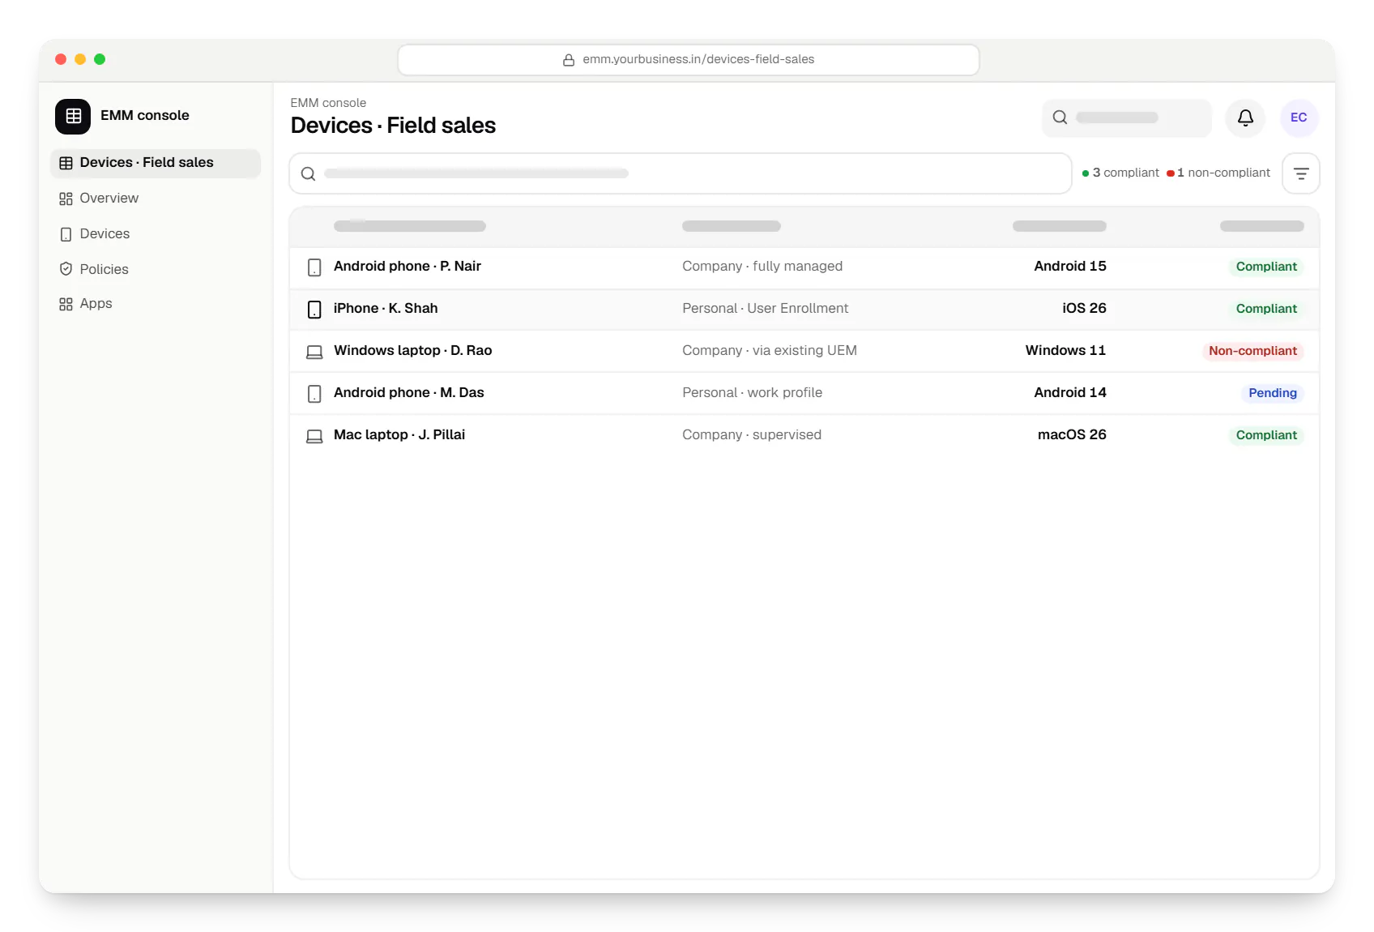Go to Overview in the sidebar
This screenshot has height=932, width=1374.
coord(156,199)
